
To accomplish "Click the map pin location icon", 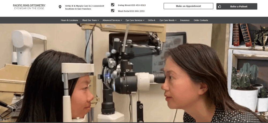I will tap(60, 7).
